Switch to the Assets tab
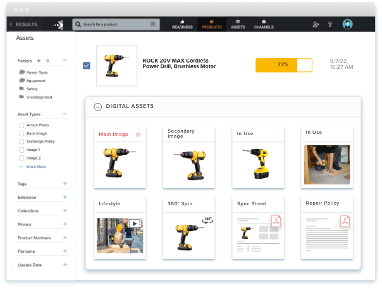 point(238,25)
